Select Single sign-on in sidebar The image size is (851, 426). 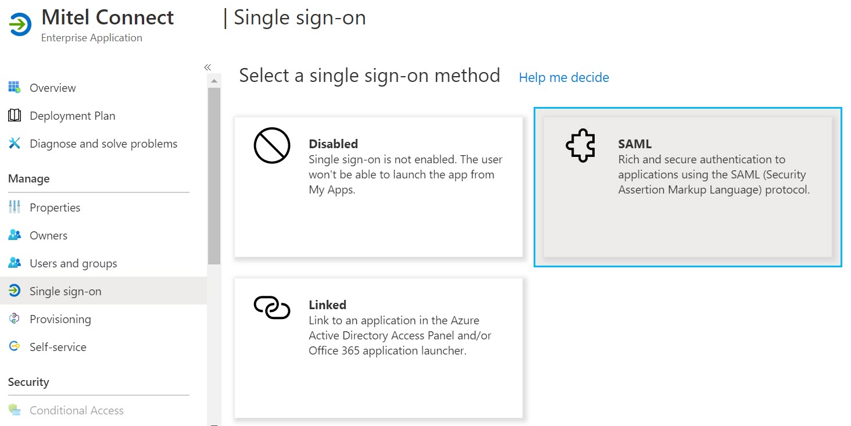point(103,291)
